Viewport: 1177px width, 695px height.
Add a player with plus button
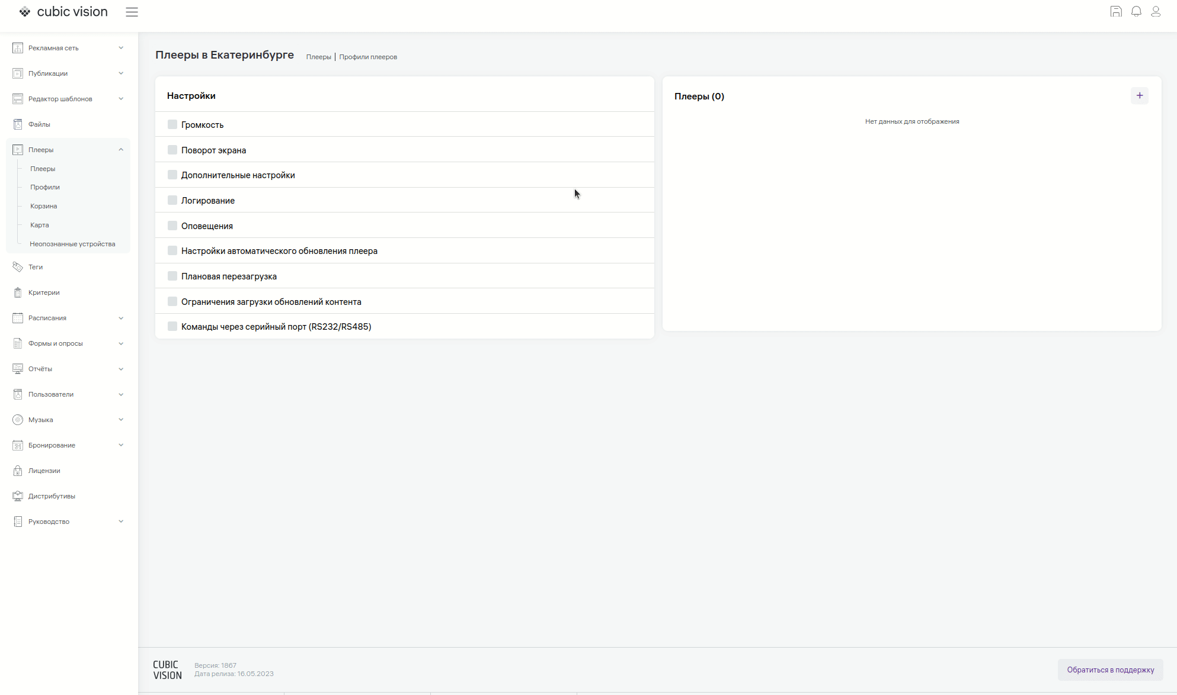(1139, 96)
